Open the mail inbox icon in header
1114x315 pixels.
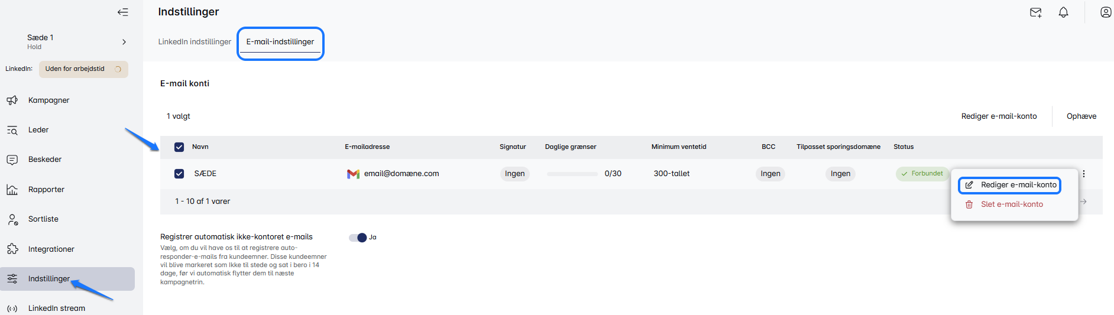[x=1035, y=12]
